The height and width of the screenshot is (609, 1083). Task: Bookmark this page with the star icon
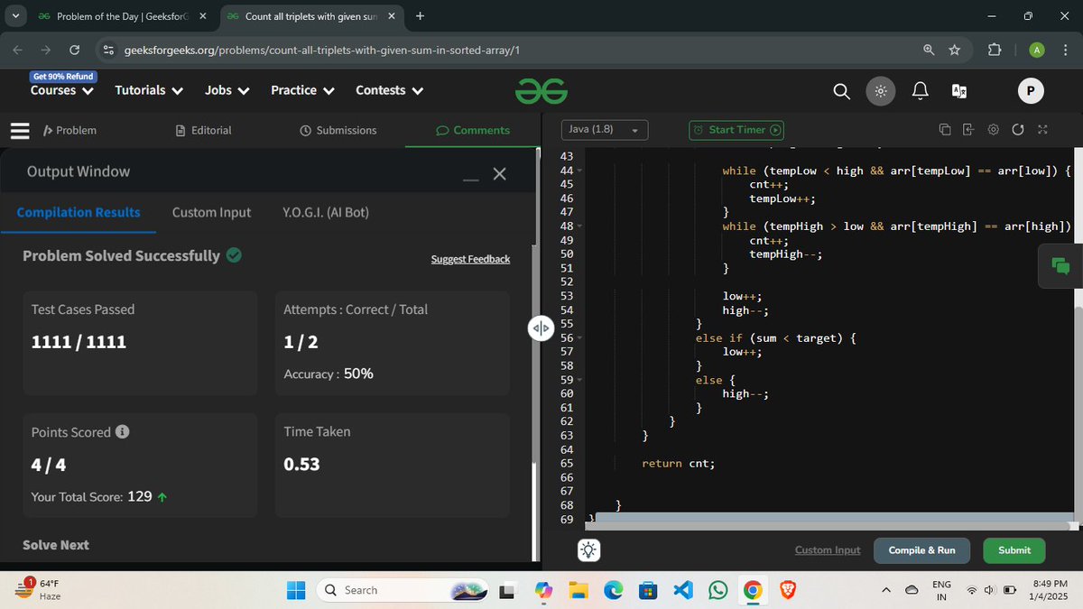point(954,50)
